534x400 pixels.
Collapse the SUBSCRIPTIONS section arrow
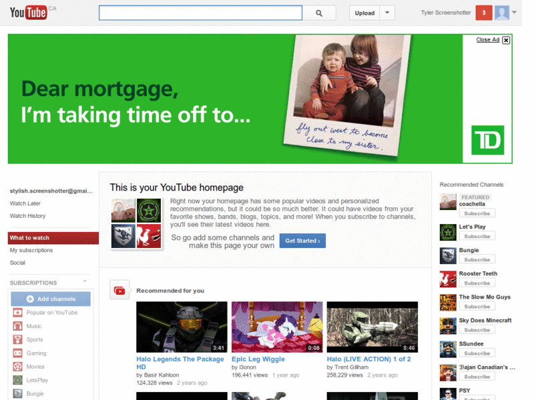click(85, 281)
